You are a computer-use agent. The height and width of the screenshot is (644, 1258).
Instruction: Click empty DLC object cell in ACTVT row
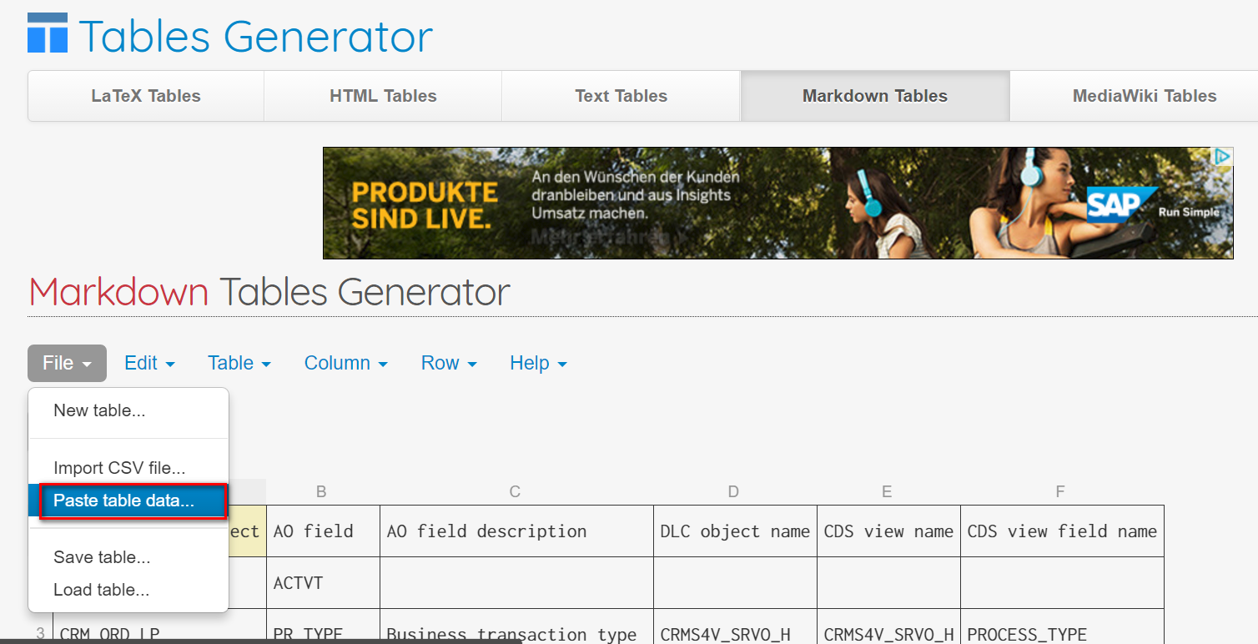[735, 583]
